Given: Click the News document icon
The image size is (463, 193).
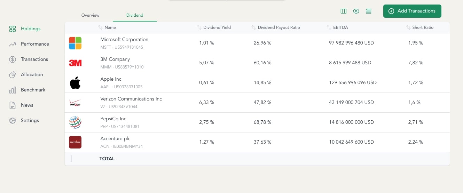Looking at the screenshot, I should coord(13,105).
